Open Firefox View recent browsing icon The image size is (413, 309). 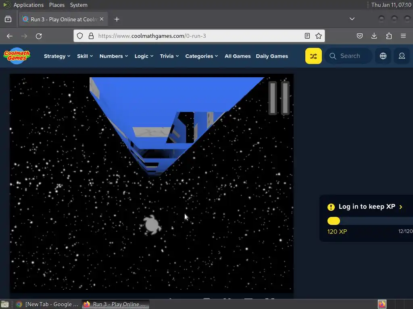click(8, 19)
